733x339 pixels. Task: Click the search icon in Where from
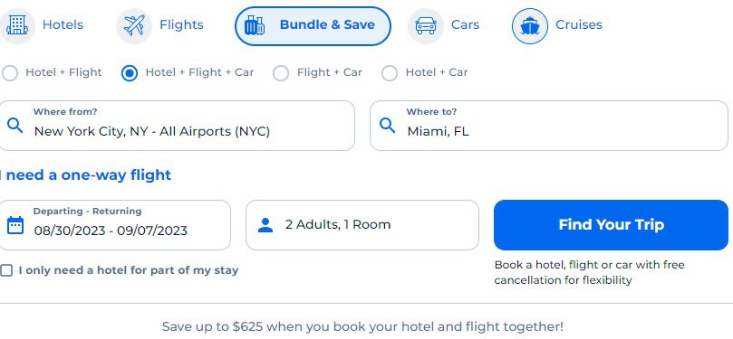15,126
